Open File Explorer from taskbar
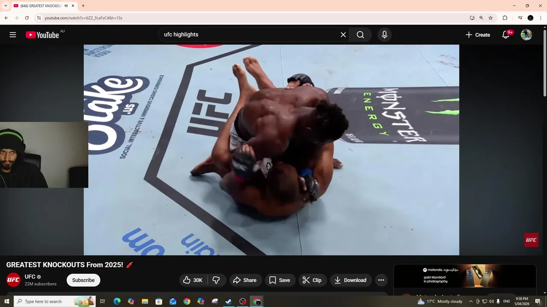 [145, 301]
